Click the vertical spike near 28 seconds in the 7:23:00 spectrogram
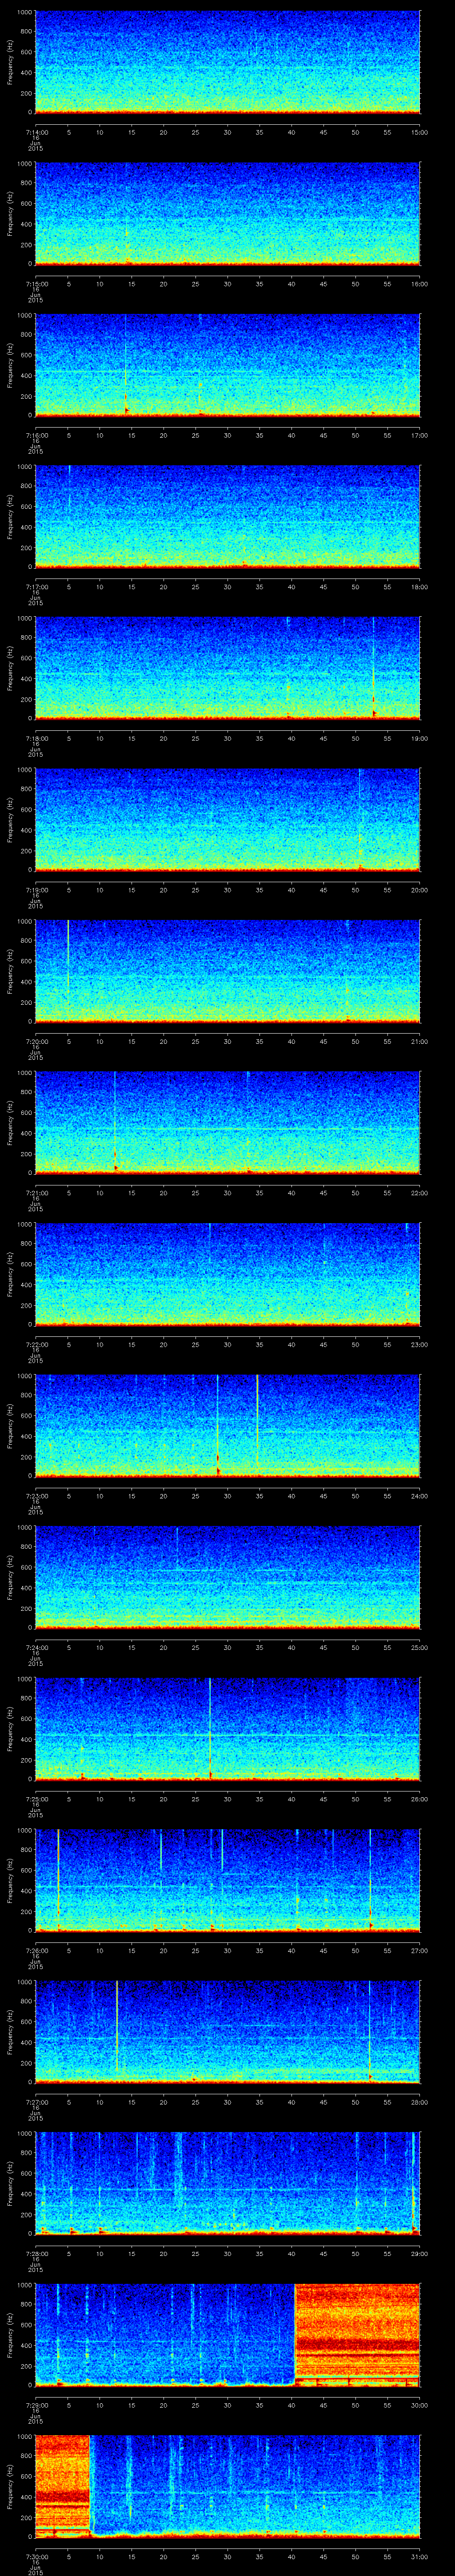The width and height of the screenshot is (455, 2576). [x=218, y=1425]
